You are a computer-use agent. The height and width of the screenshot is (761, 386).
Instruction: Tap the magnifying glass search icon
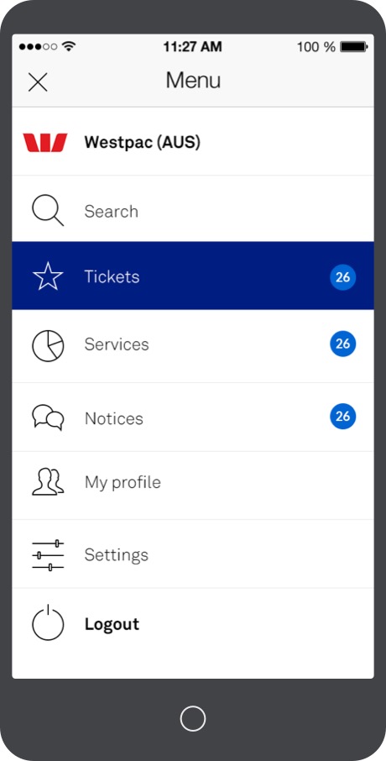[48, 211]
